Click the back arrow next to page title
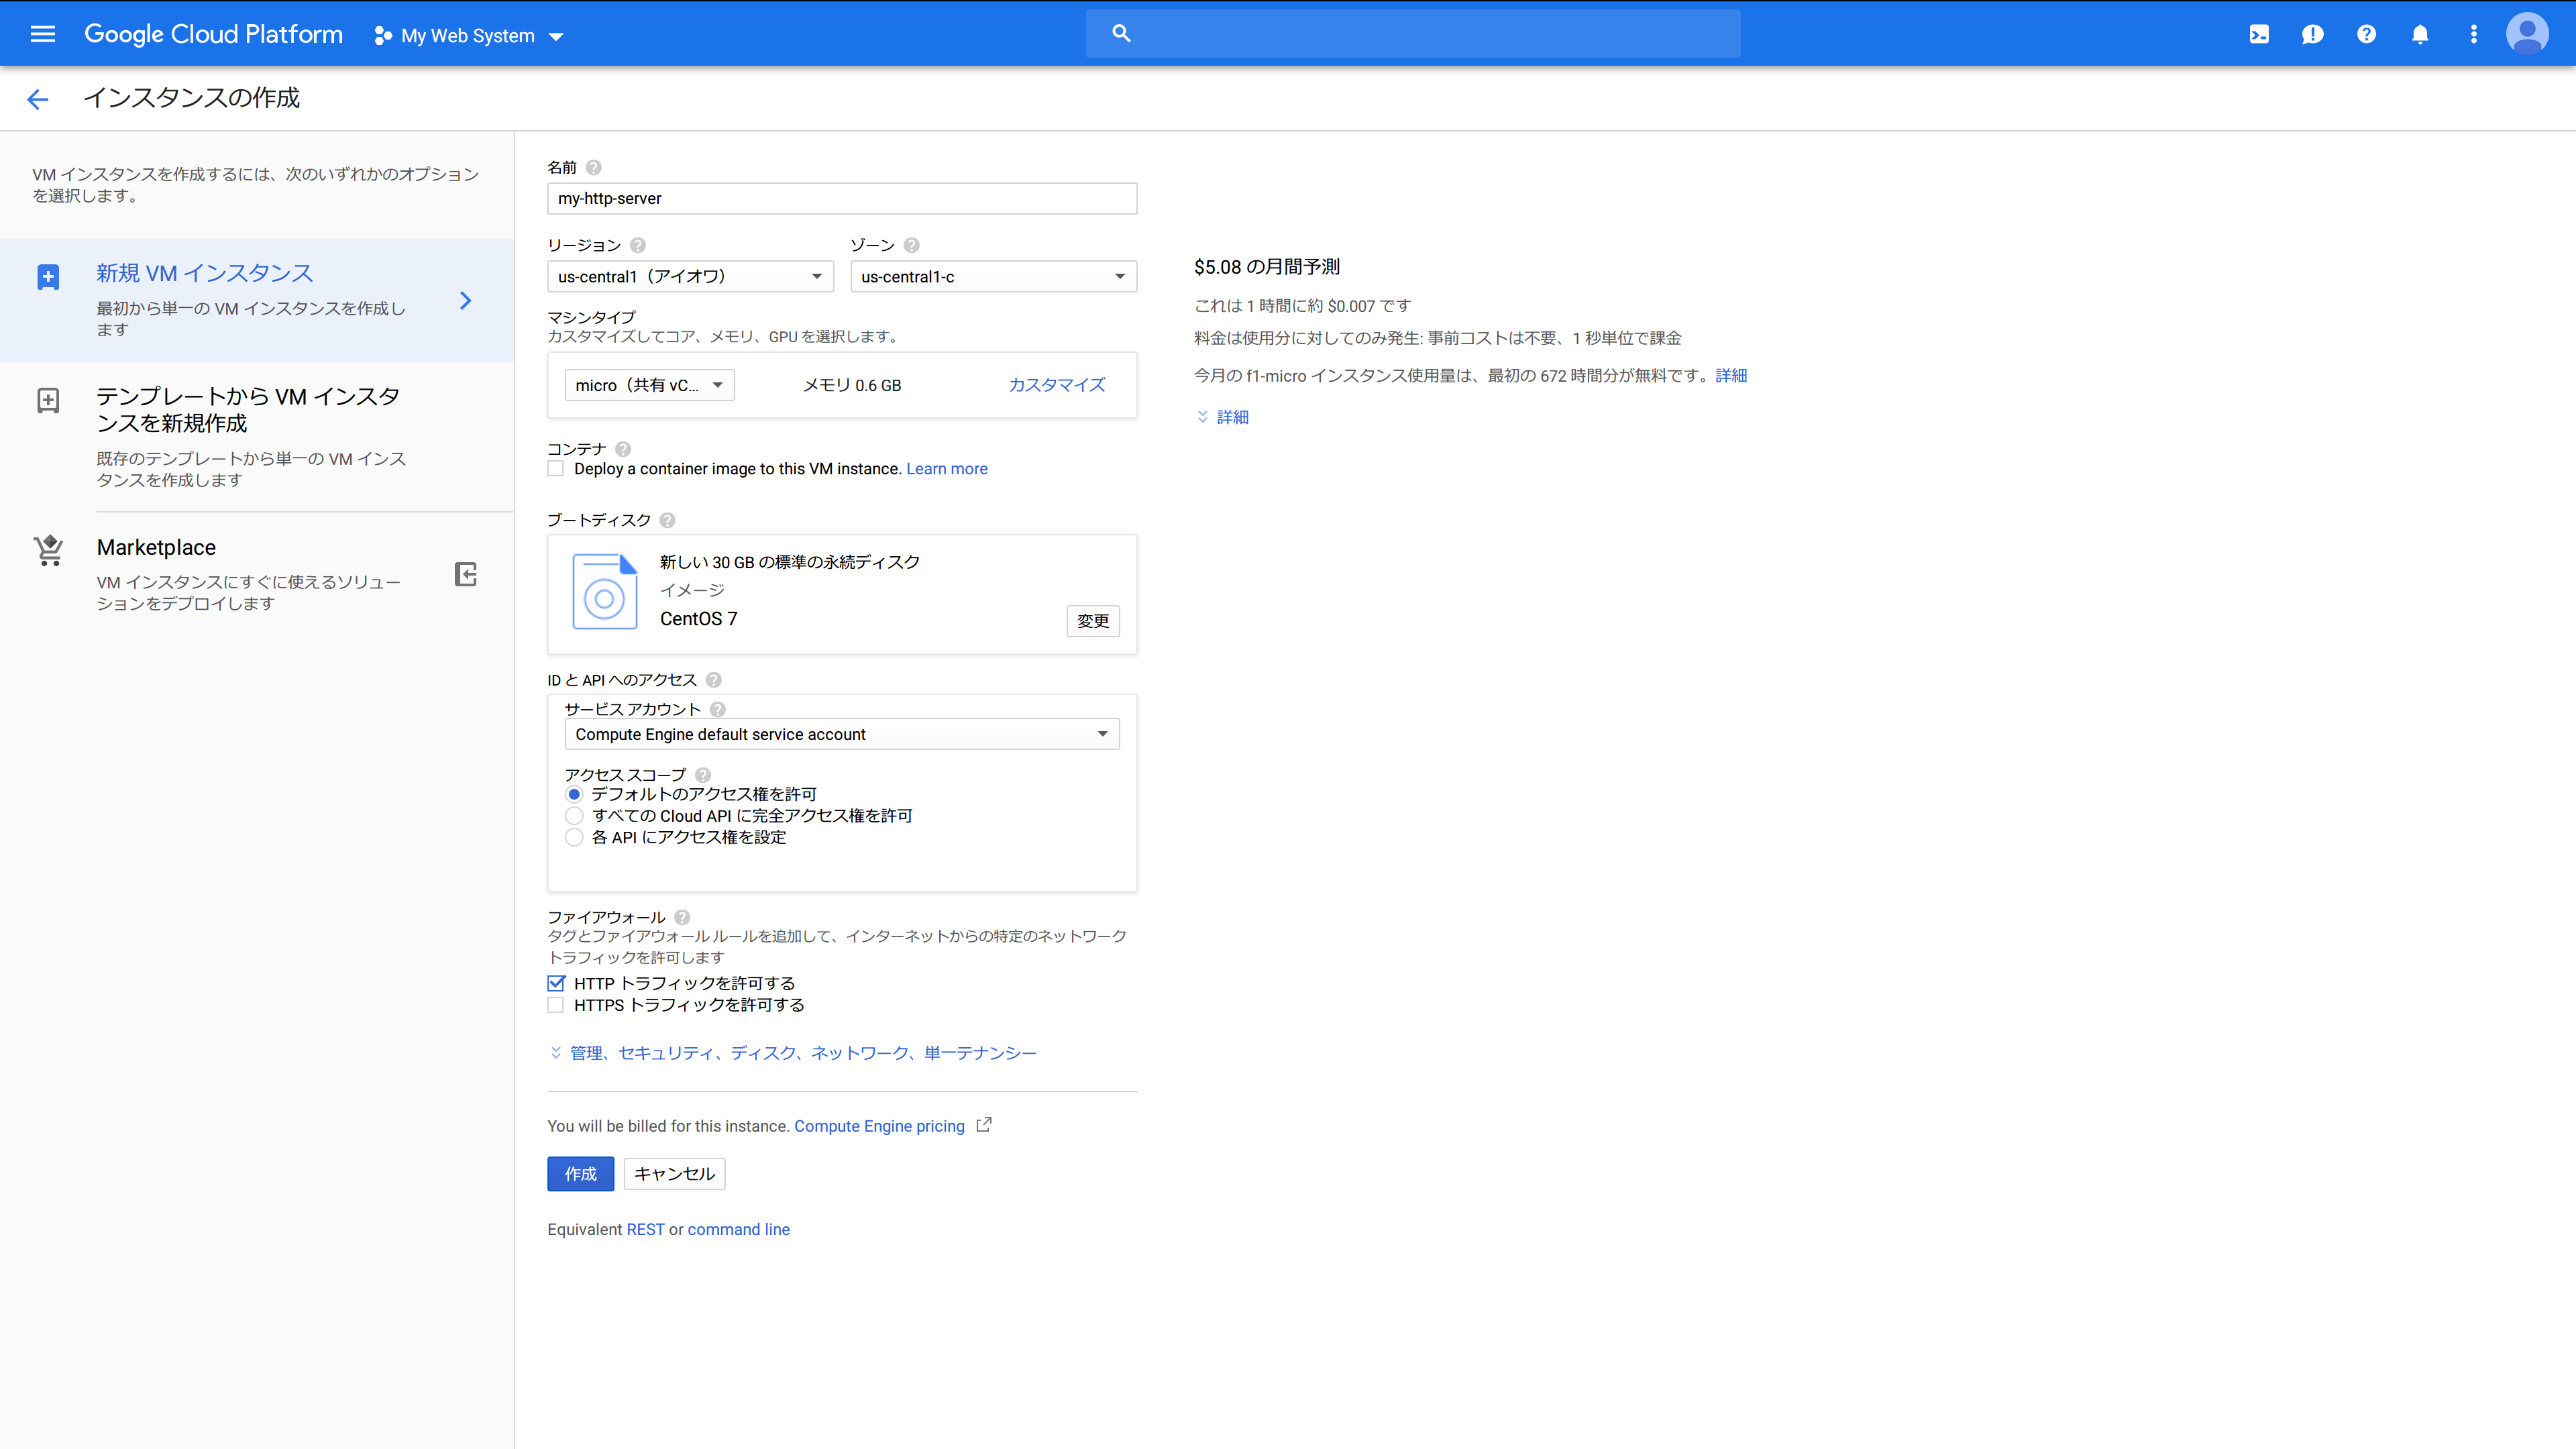Image resolution: width=2576 pixels, height=1449 pixels. tap(38, 98)
